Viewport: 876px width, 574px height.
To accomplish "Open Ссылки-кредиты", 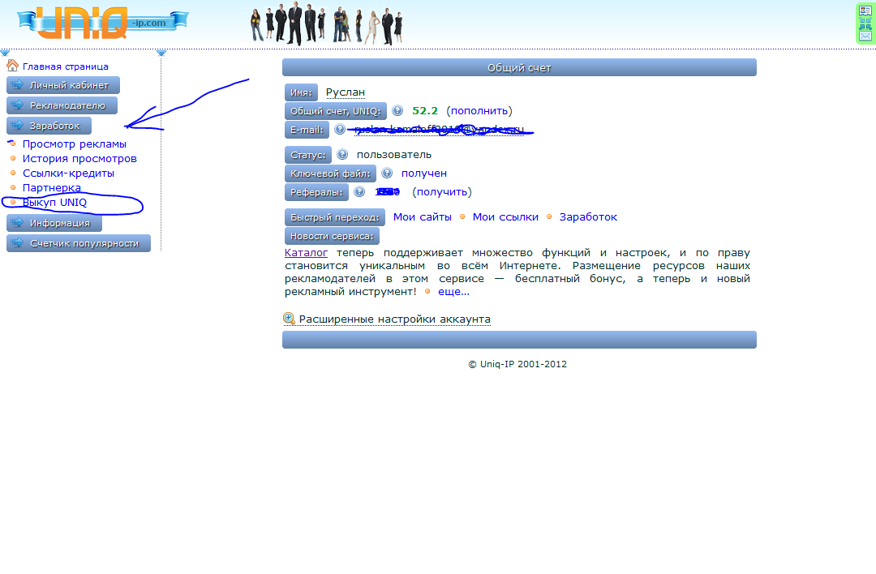I will coord(68,173).
